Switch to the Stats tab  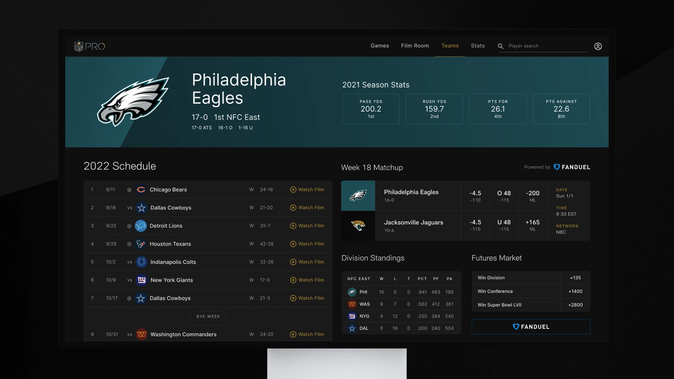tap(478, 46)
